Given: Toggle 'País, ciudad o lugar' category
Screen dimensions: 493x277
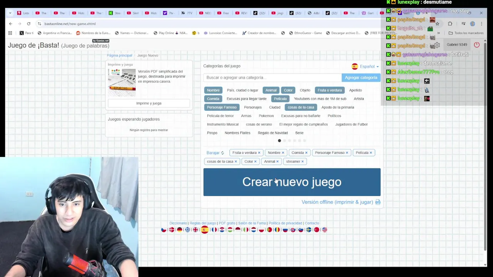Looking at the screenshot, I should pyautogui.click(x=242, y=90).
